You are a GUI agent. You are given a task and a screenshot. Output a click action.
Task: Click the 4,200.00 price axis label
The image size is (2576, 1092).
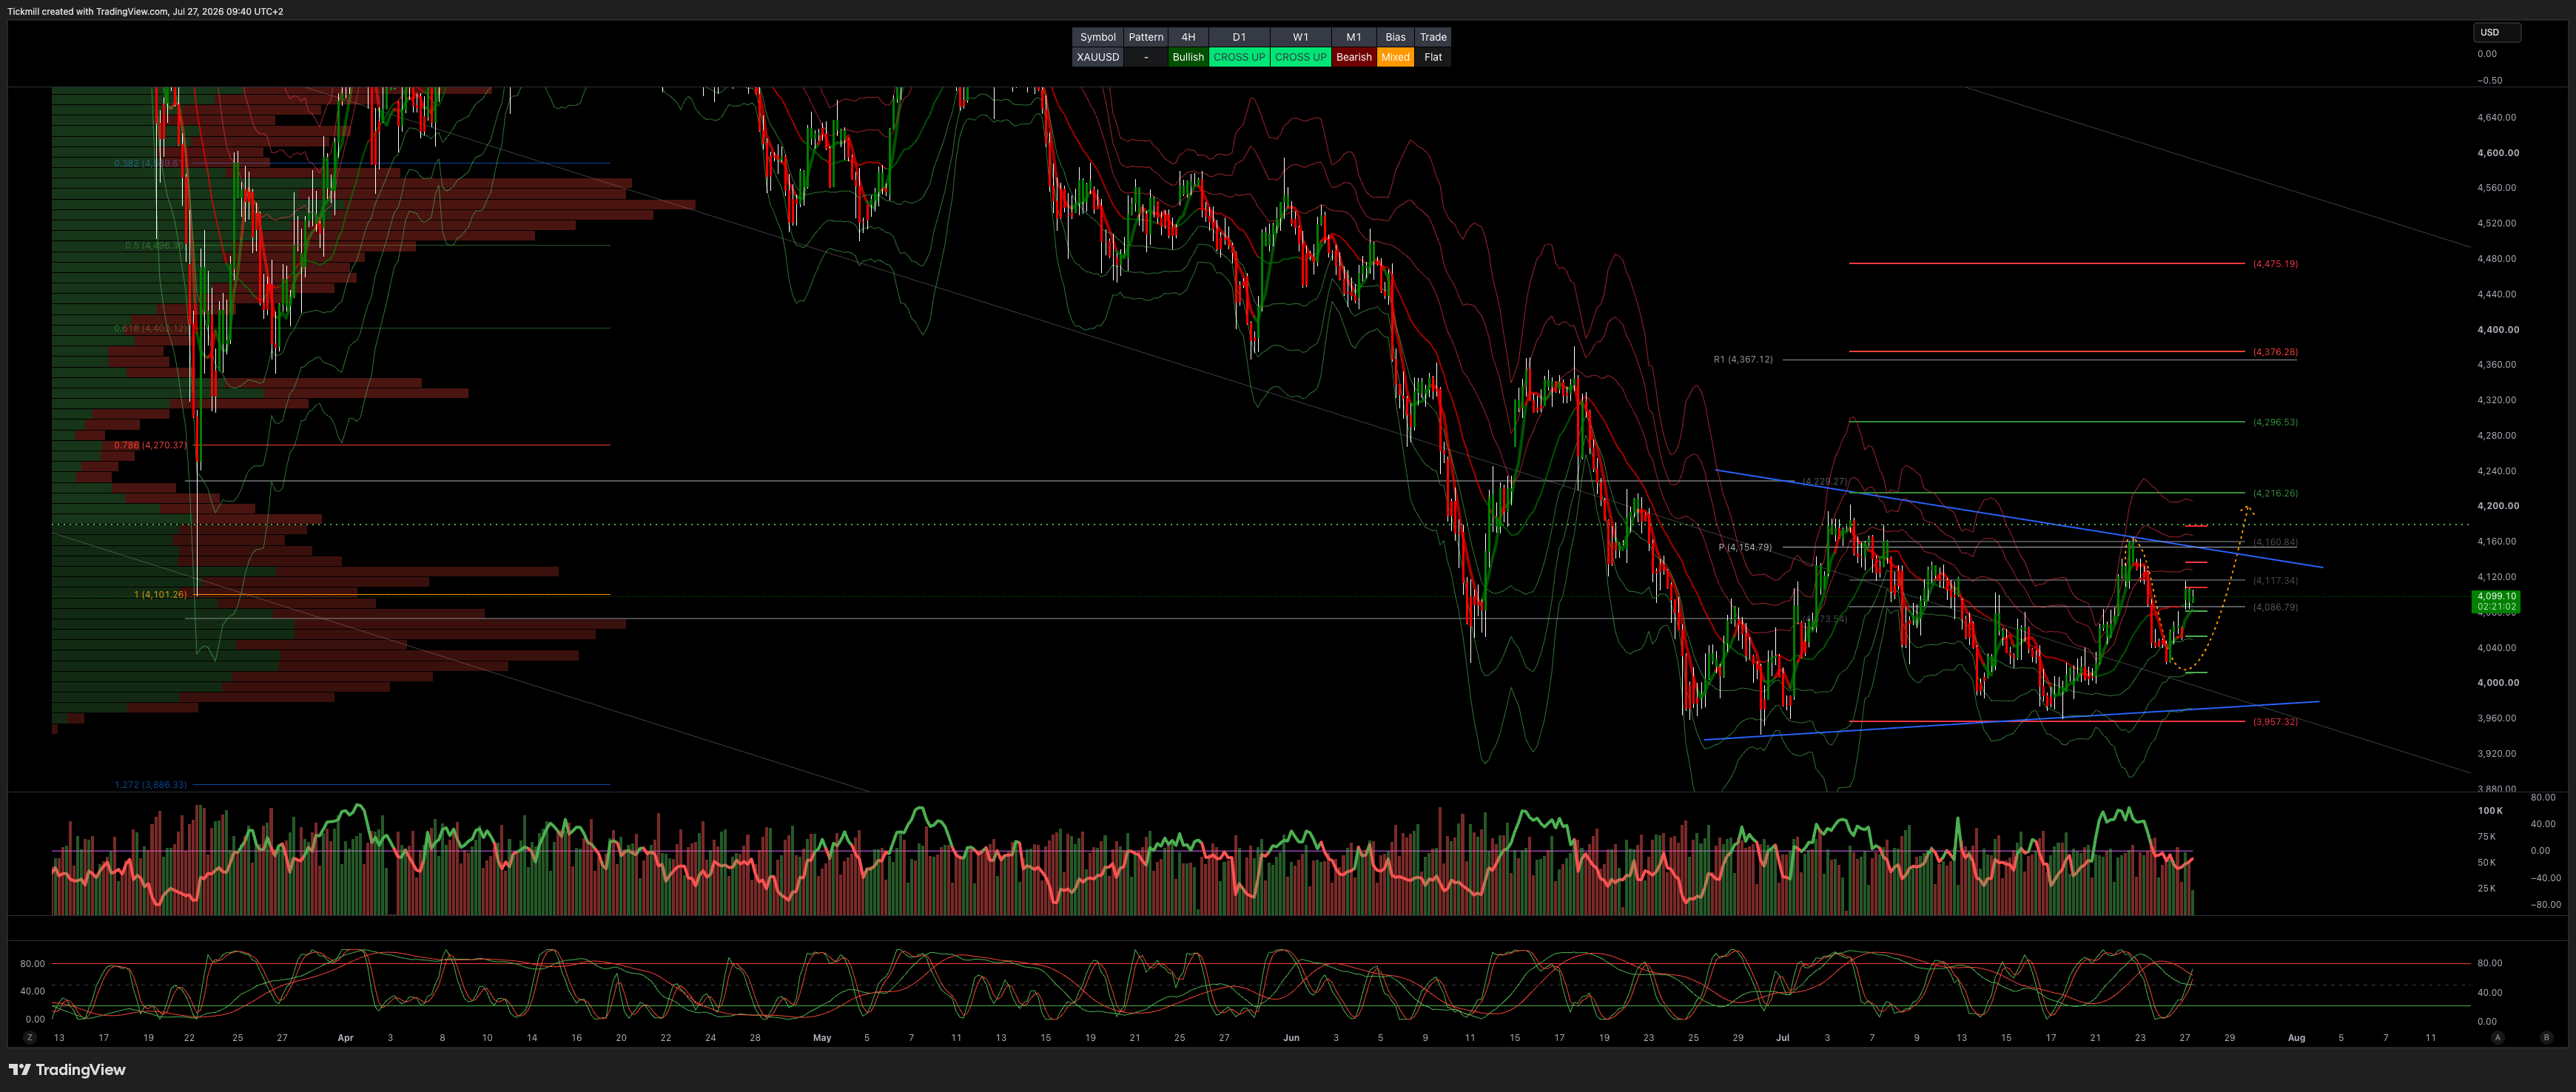tap(2497, 506)
